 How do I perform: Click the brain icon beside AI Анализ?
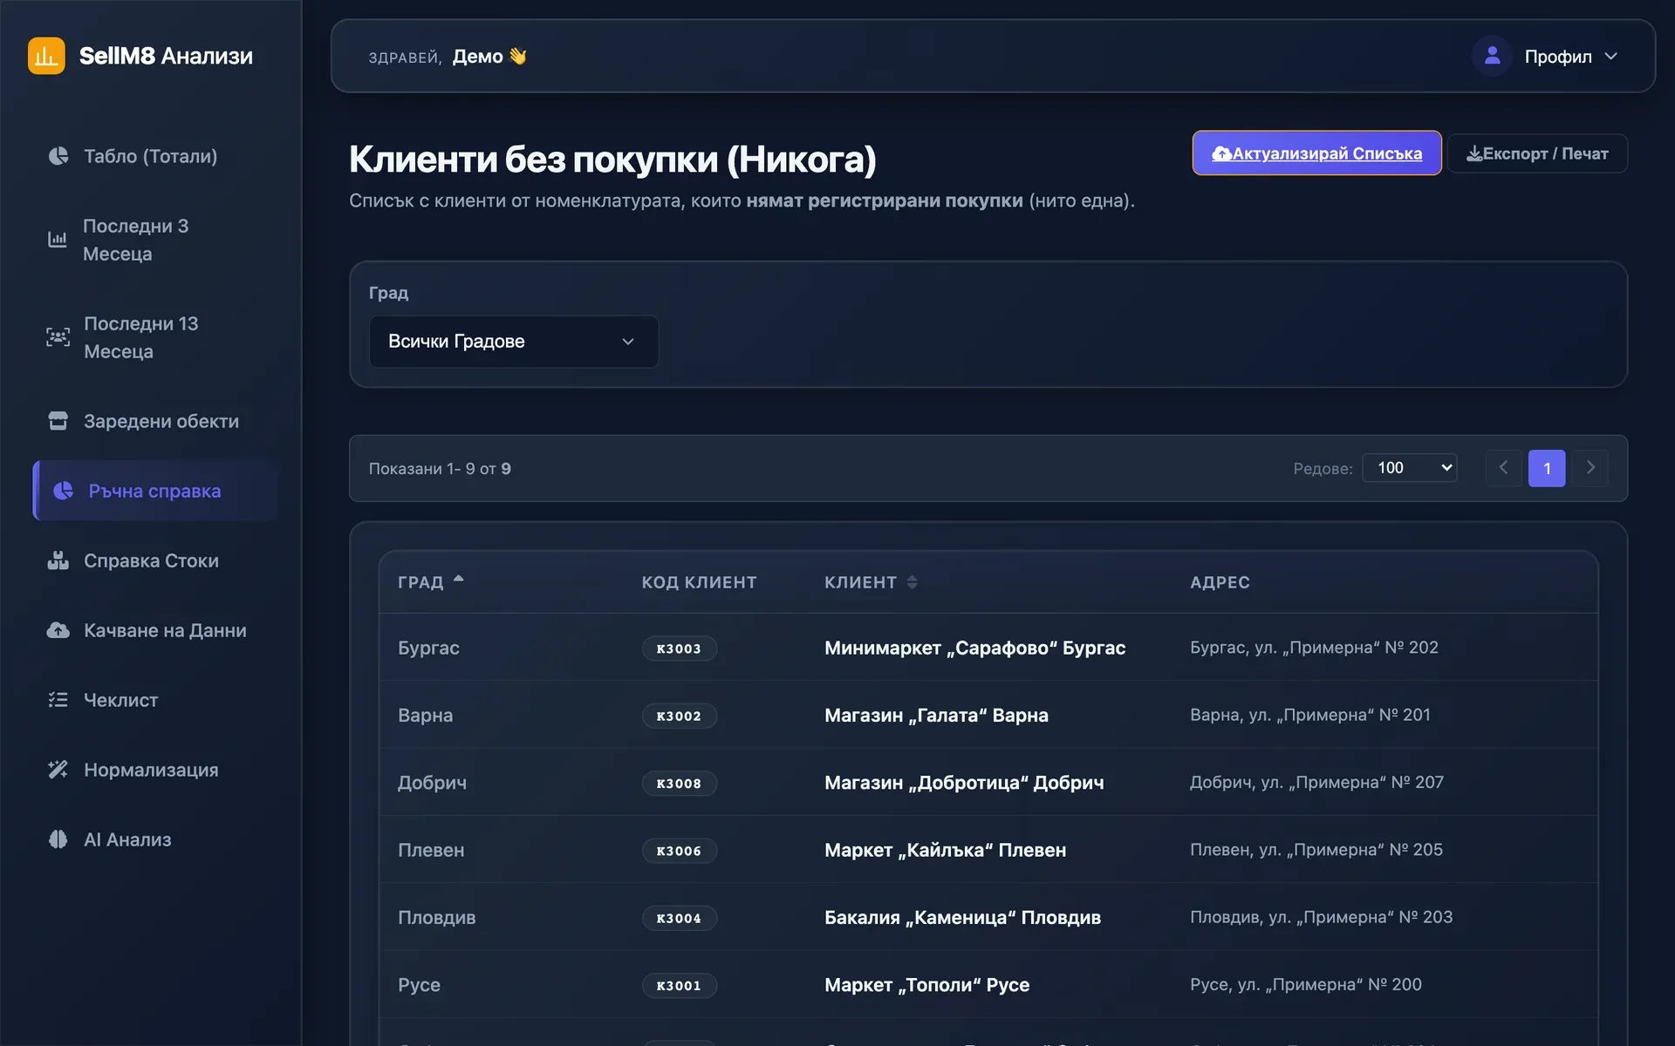[x=58, y=839]
